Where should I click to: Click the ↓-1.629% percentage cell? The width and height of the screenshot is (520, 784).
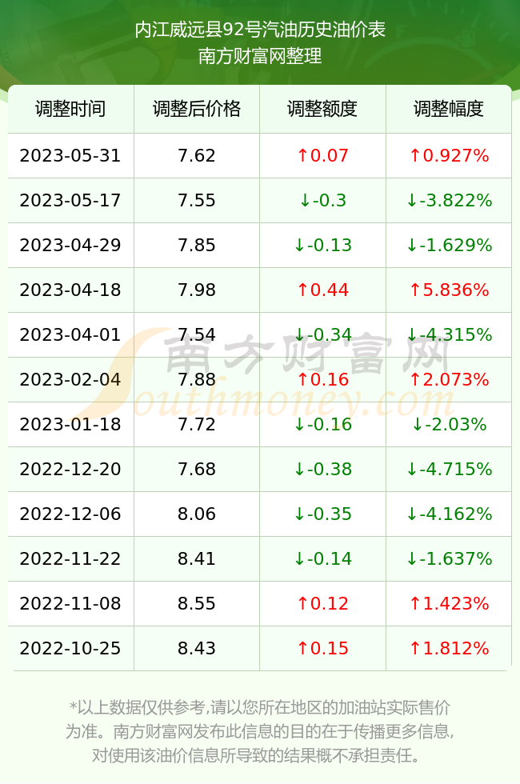tap(449, 245)
